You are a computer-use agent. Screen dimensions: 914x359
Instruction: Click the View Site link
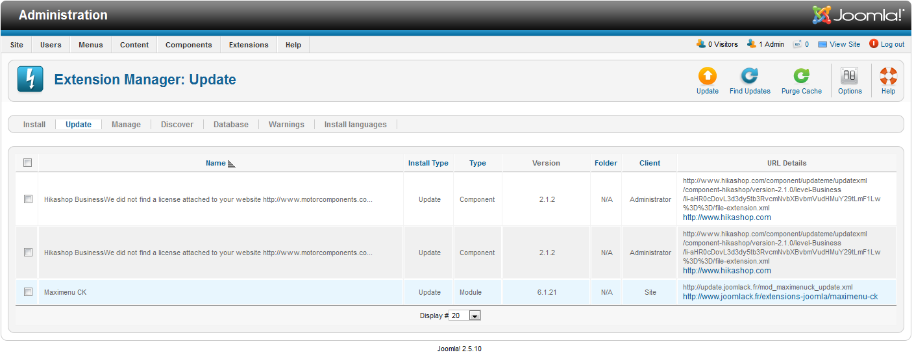[x=839, y=44]
